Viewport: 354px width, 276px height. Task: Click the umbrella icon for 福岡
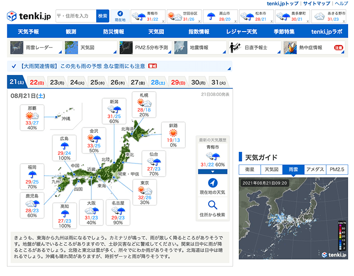[33, 174]
